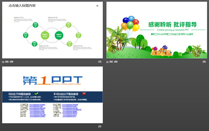Click the red X icon on slide 27
The image size is (209, 131).
point(84,94)
